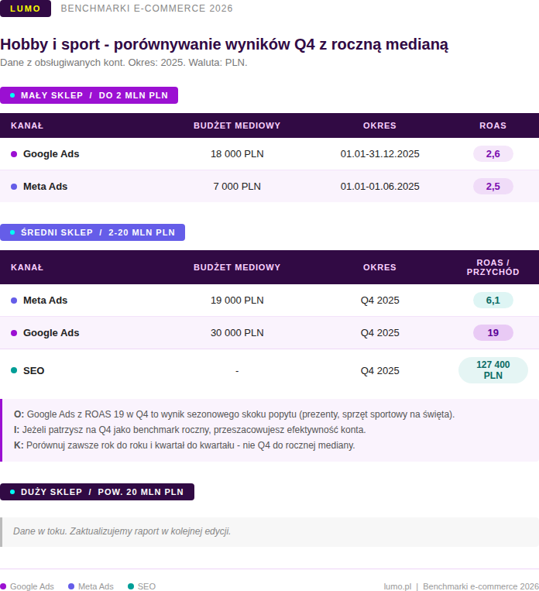Click the SEO label in the footer legend
Viewport: 539px width, 591px height.
click(x=146, y=586)
